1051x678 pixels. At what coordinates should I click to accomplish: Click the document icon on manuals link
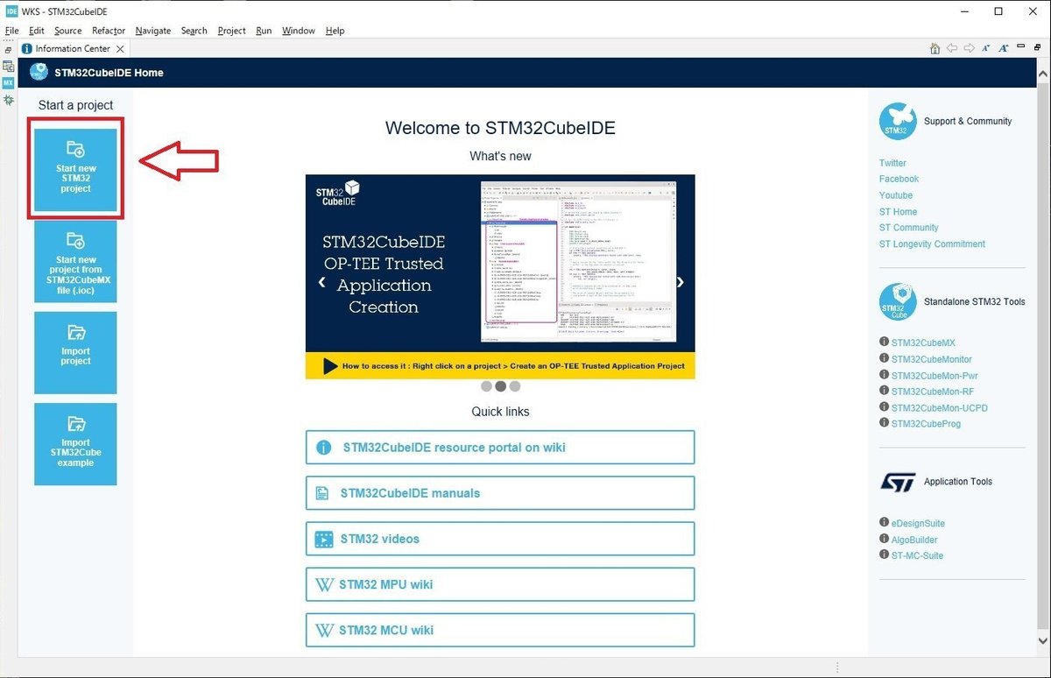322,493
